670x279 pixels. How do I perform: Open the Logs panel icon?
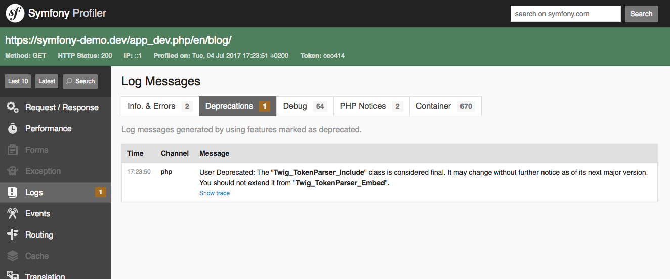coord(13,192)
